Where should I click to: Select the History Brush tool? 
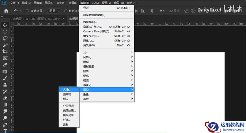point(5,92)
